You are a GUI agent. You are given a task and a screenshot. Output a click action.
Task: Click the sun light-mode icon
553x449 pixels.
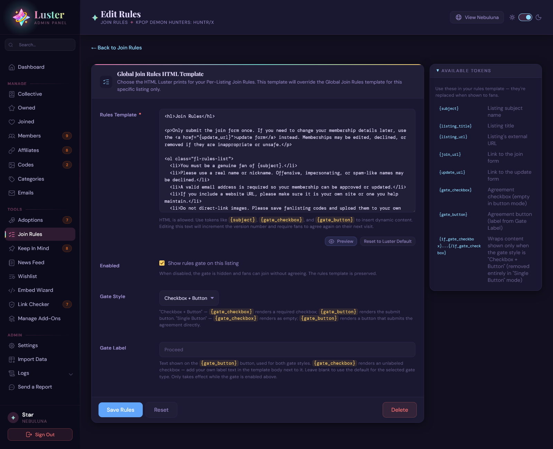[x=512, y=17]
